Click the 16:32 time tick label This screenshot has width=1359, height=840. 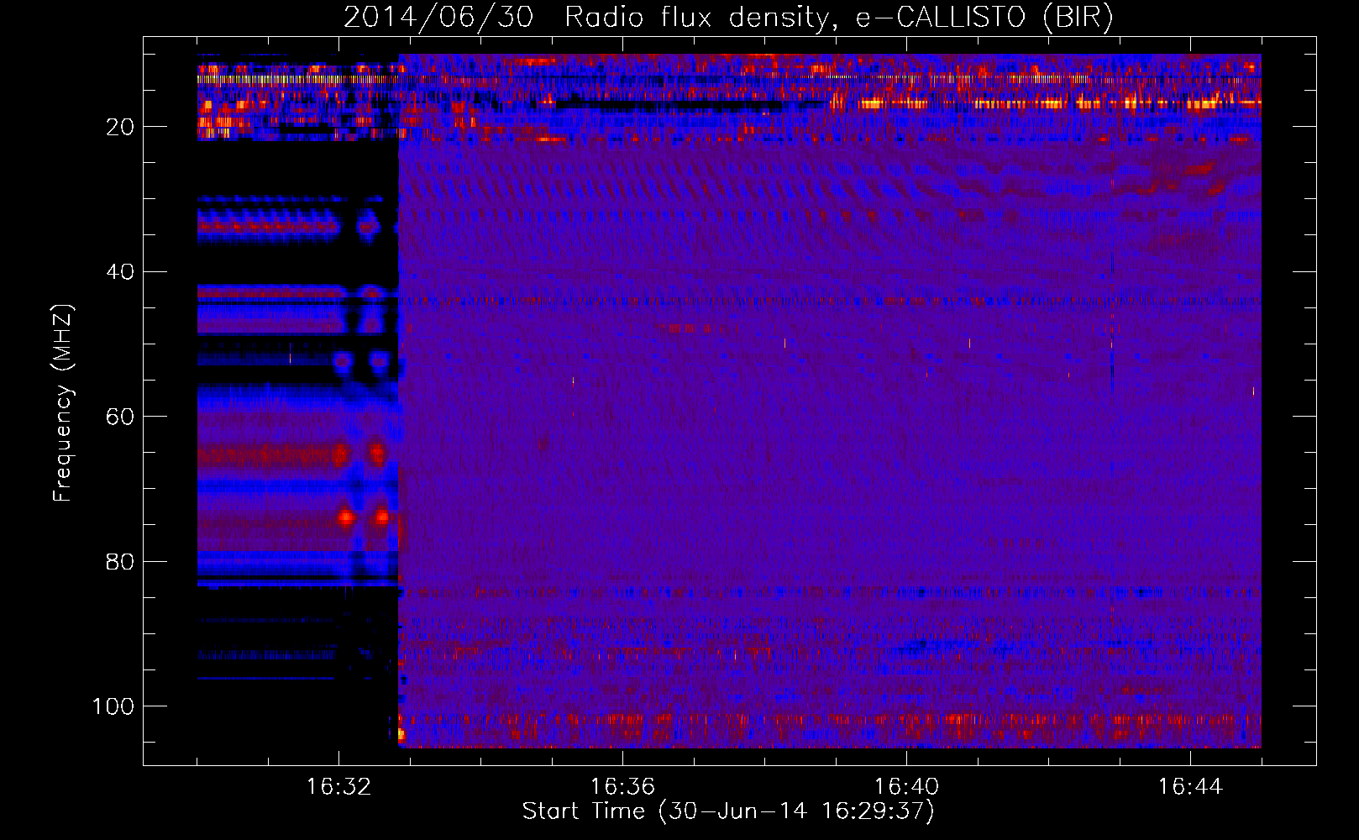click(x=338, y=787)
